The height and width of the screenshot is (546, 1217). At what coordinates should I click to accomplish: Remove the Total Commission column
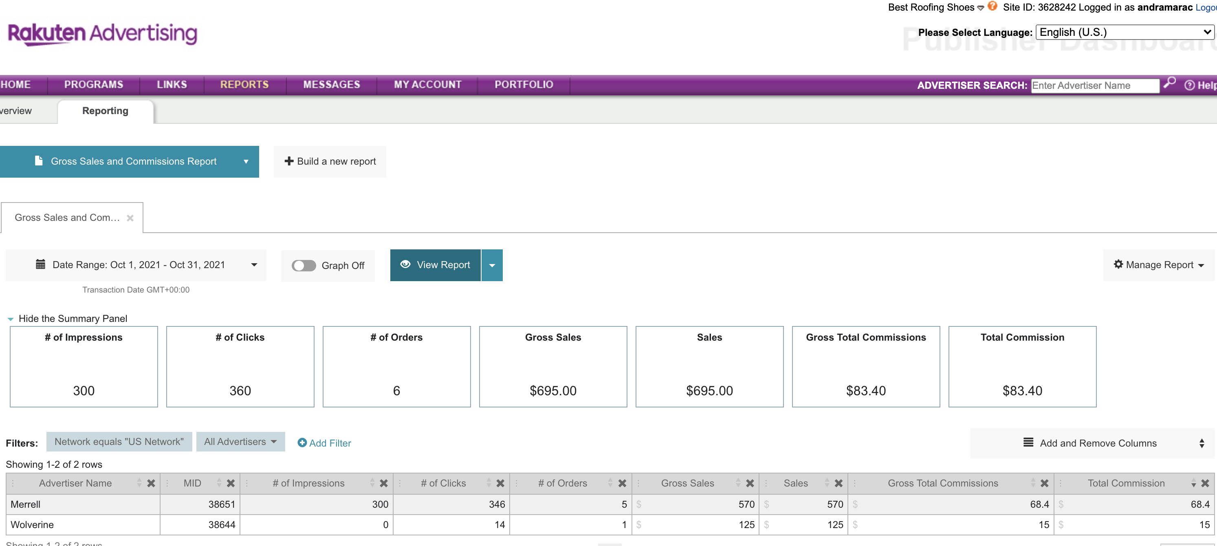[x=1205, y=483]
